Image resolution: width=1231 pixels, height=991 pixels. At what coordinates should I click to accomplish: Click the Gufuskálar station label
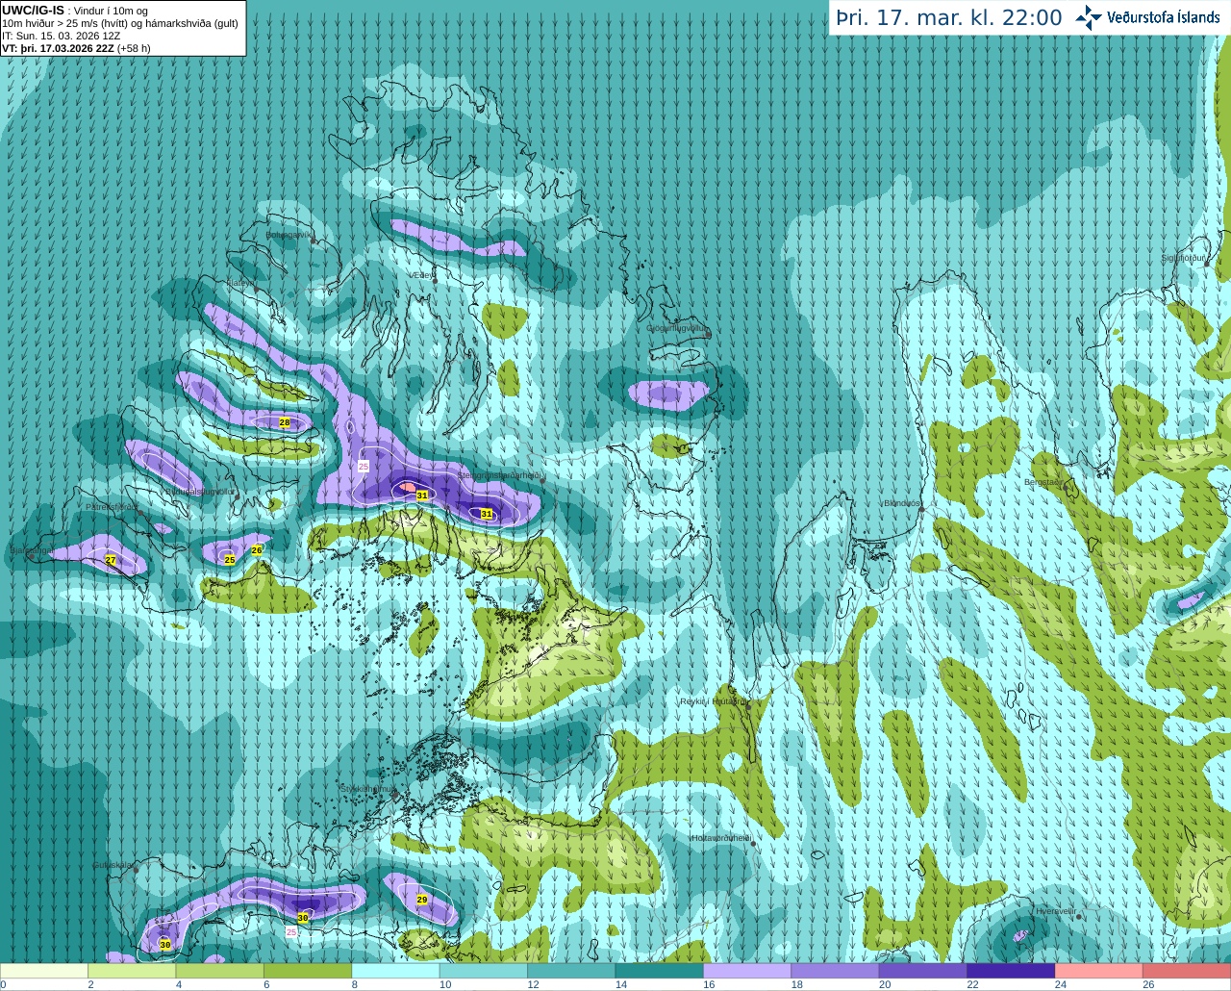coord(113,865)
